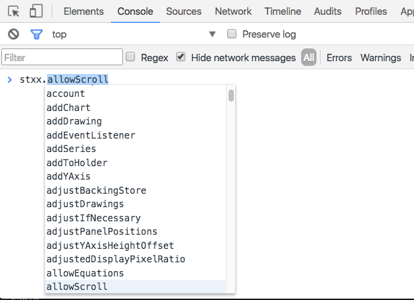The width and height of the screenshot is (414, 300).
Task: Enable the Preserve log checkbox
Action: click(x=232, y=34)
